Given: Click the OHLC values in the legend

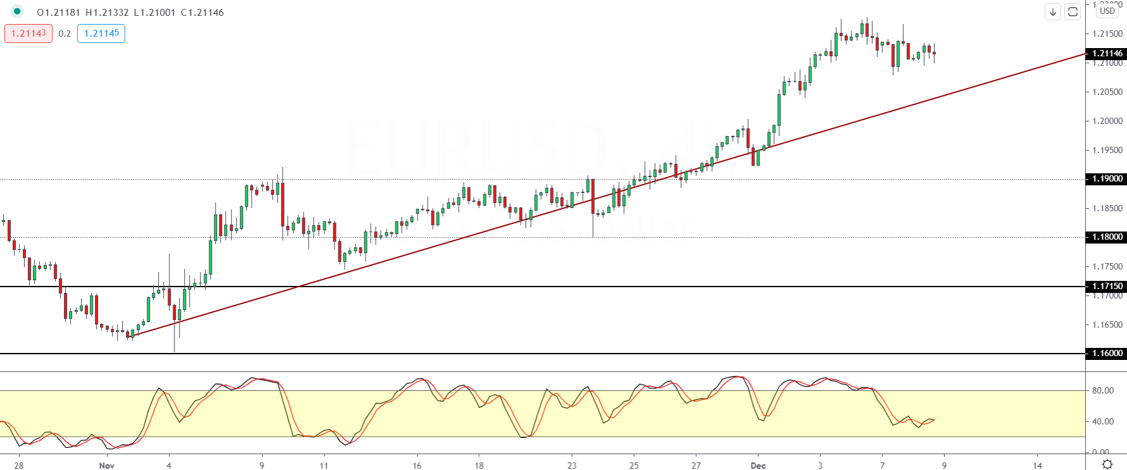Looking at the screenshot, I should click(x=130, y=13).
